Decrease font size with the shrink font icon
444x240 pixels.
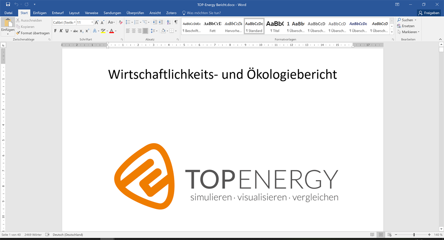(103, 23)
